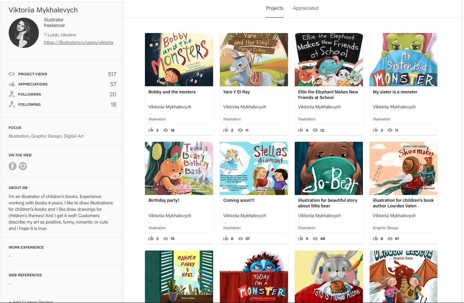This screenshot has height=303, width=464.
Task: Click views eye icon on Birthday party! card
Action: click(166, 239)
